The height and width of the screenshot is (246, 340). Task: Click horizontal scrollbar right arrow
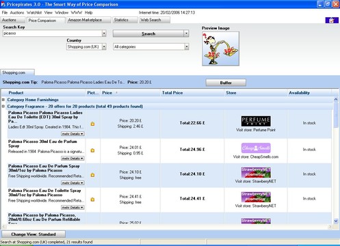(x=330, y=227)
